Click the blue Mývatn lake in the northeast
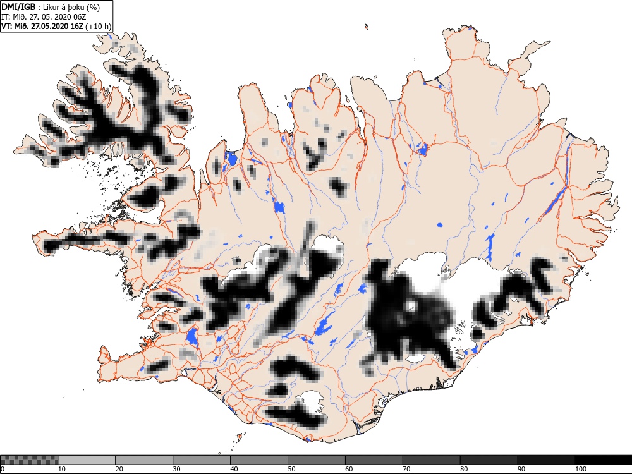Screen dimensions: 632x474 click(x=422, y=149)
